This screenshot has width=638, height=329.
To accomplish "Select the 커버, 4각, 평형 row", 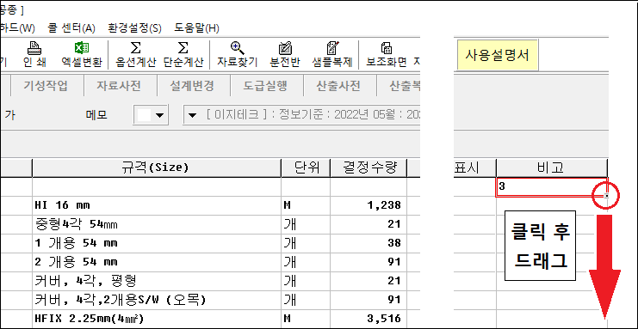I will click(156, 281).
